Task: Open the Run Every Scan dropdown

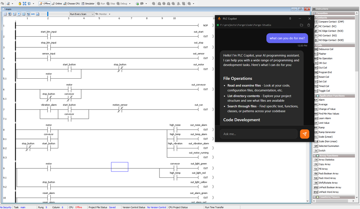Action: click(82, 14)
